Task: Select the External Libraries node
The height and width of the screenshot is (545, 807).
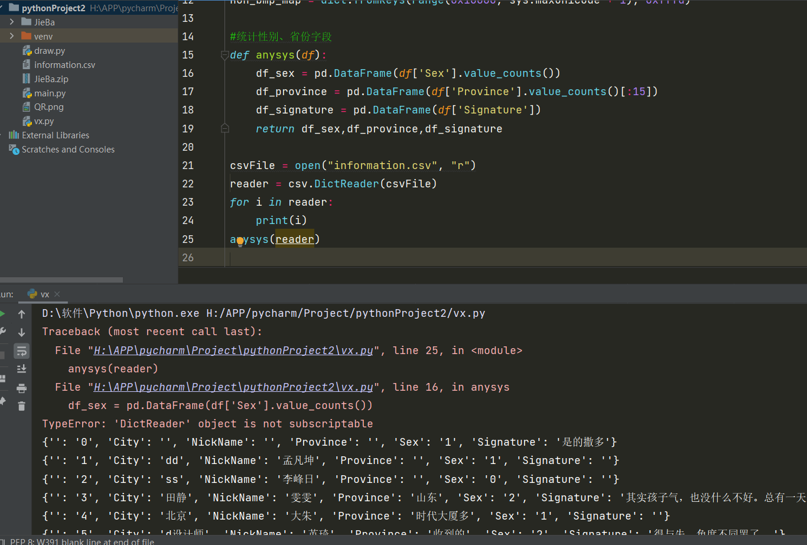Action: point(55,135)
